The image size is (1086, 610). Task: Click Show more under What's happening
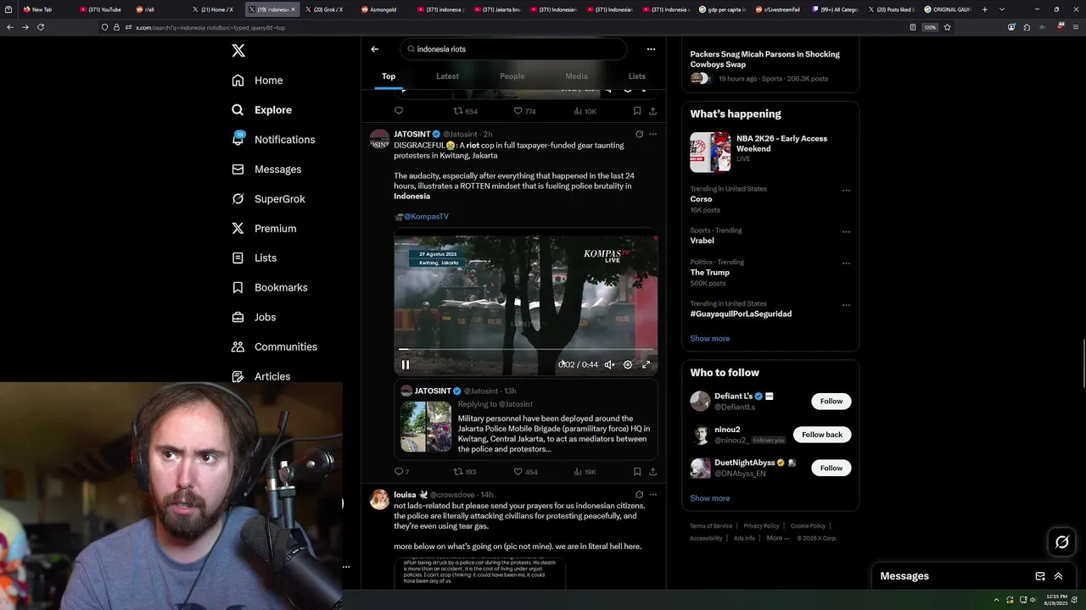click(709, 339)
